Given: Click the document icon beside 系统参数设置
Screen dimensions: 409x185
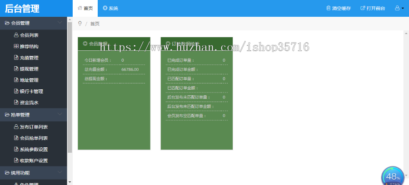Looking at the screenshot, I should [16, 149].
